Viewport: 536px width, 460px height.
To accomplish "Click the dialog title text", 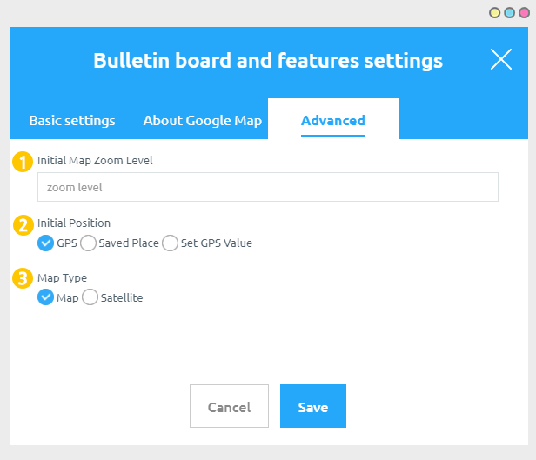I will [268, 61].
